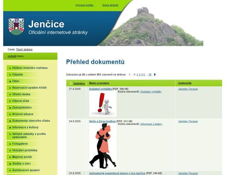Open Informace z kultury folder link
The width and height of the screenshot is (234, 175).
[151, 124]
